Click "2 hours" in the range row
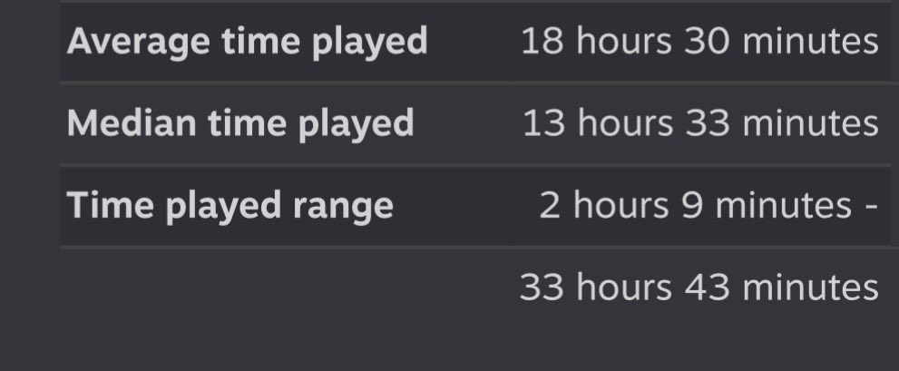Viewport: 899px width, 371px height. (604, 205)
